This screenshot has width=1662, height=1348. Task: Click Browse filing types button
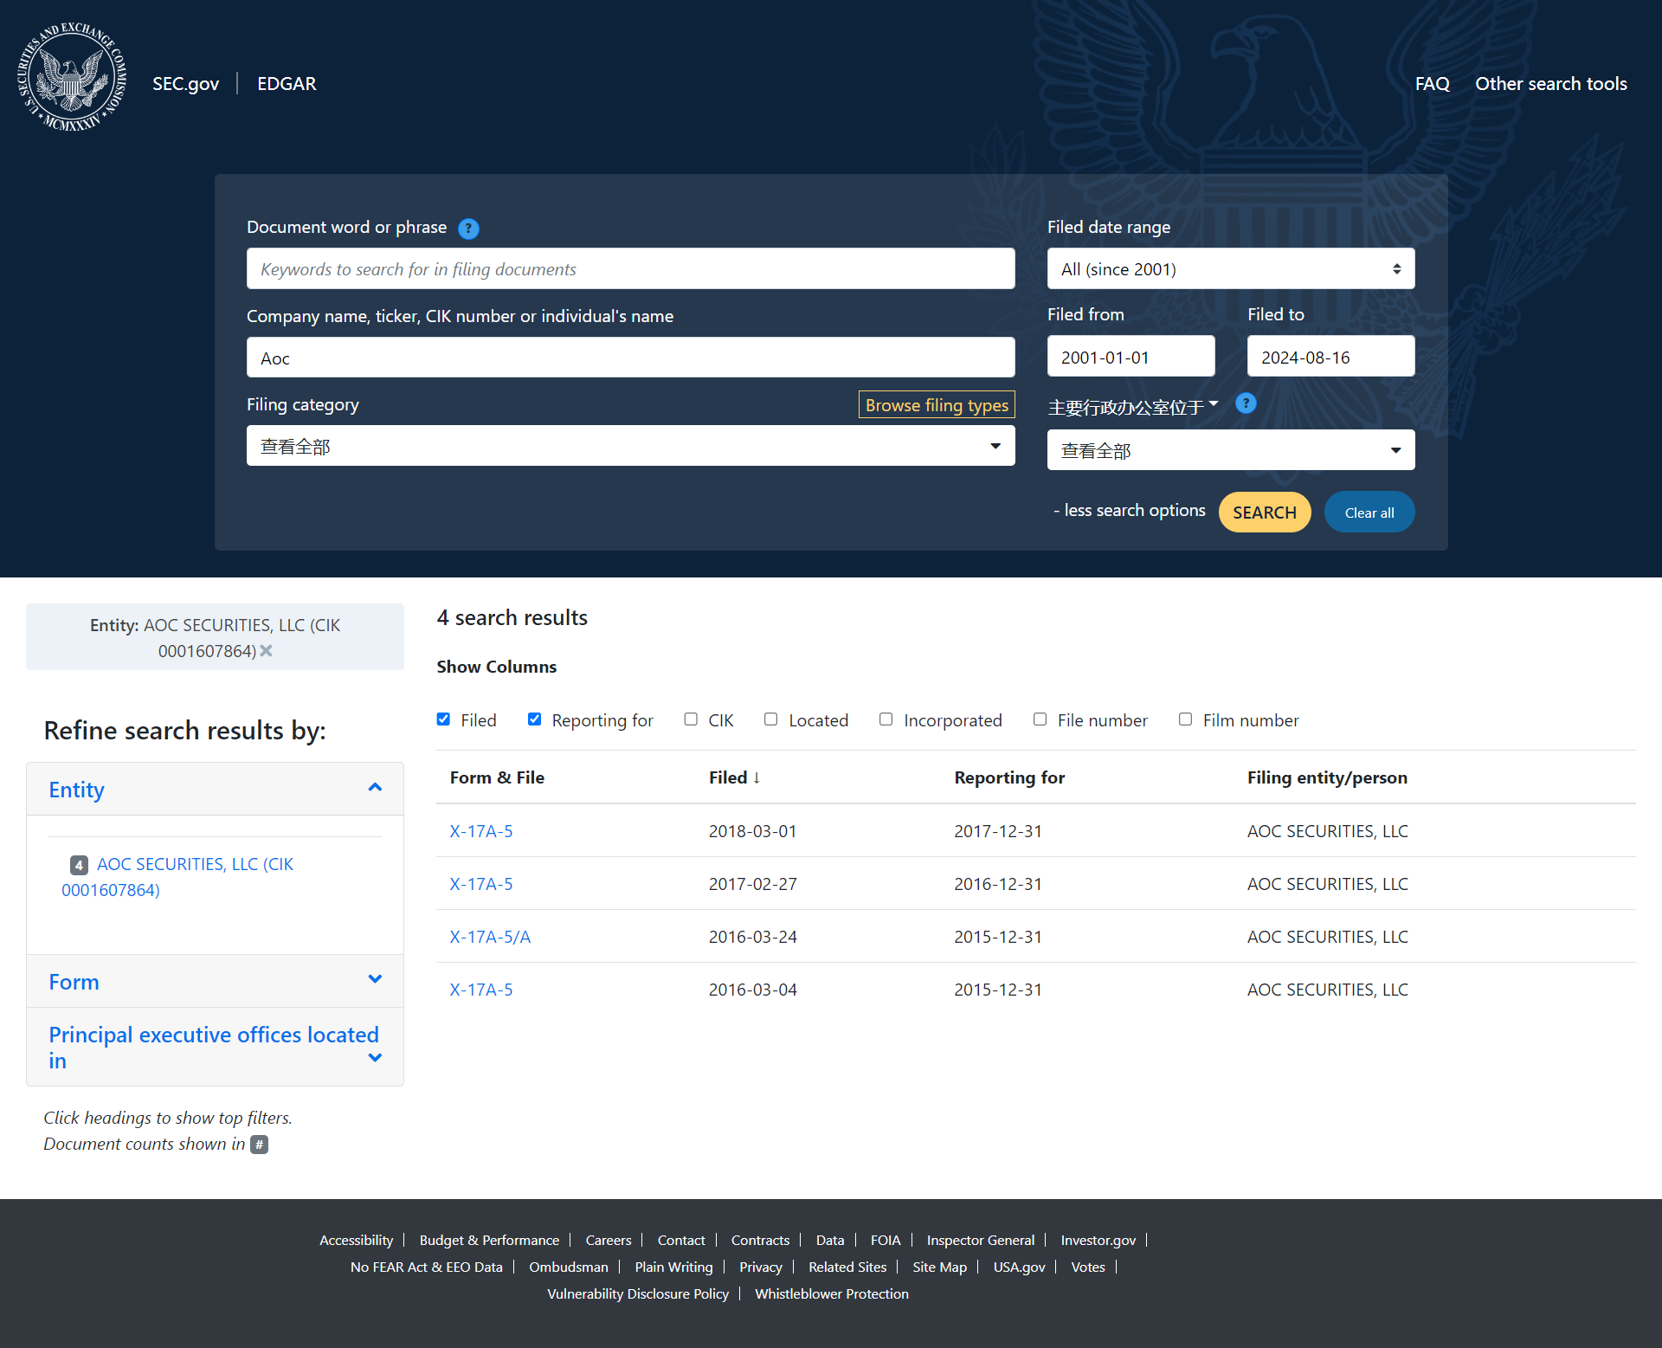point(937,405)
